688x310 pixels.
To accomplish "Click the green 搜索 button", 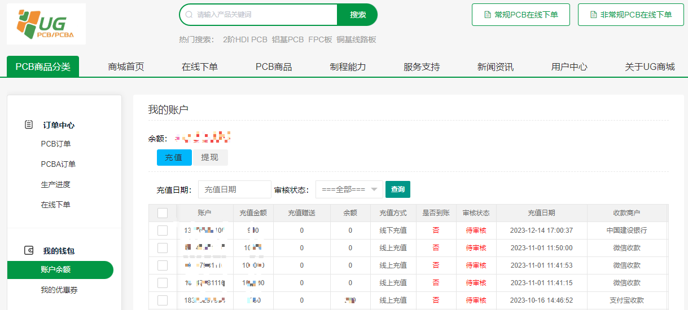I will [x=357, y=15].
